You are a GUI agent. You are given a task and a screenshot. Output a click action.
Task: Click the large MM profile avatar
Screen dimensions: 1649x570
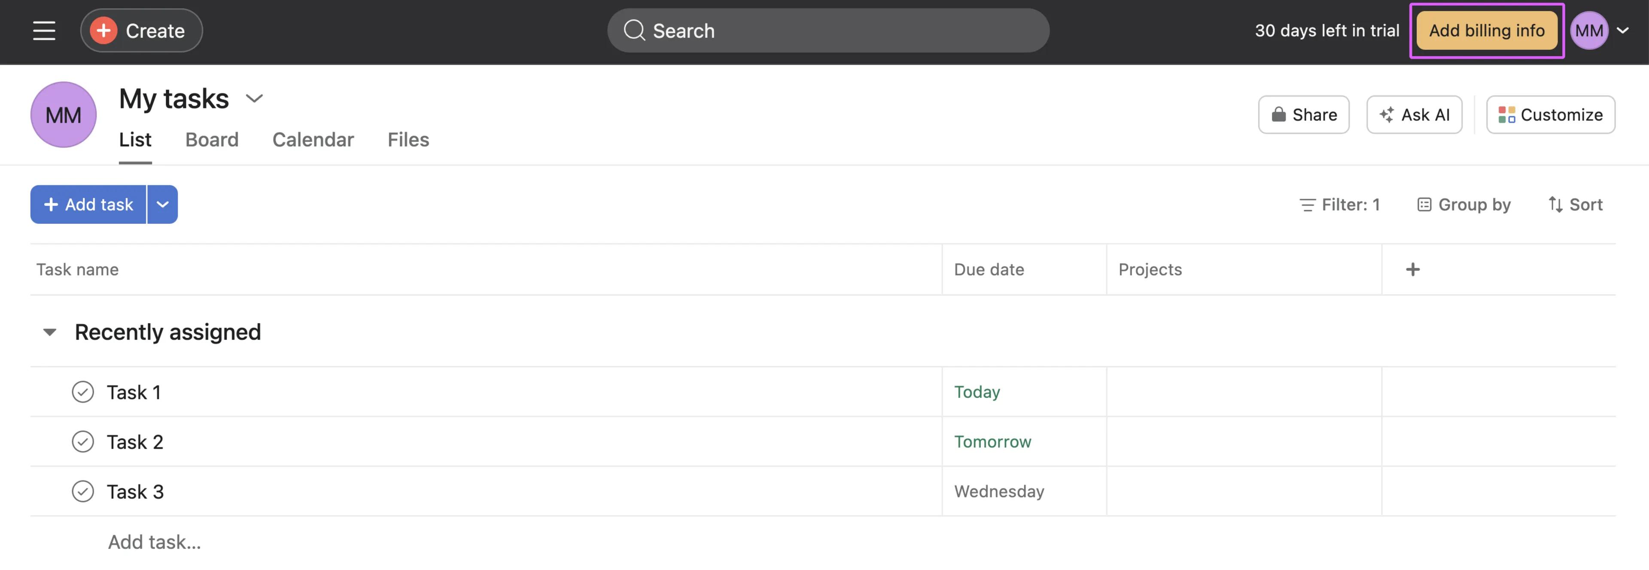point(64,115)
